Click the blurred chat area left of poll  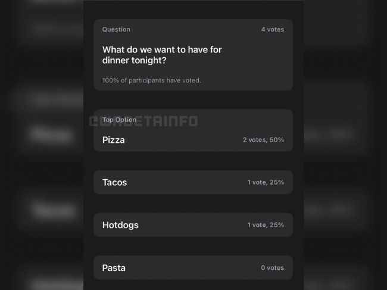[x=42, y=145]
